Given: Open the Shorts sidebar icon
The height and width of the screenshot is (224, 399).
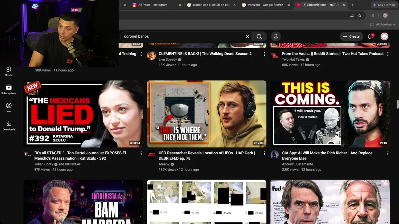Looking at the screenshot, I should (x=9, y=71).
